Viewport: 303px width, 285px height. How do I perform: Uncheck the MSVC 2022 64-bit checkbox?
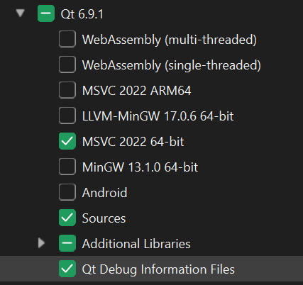[67, 141]
